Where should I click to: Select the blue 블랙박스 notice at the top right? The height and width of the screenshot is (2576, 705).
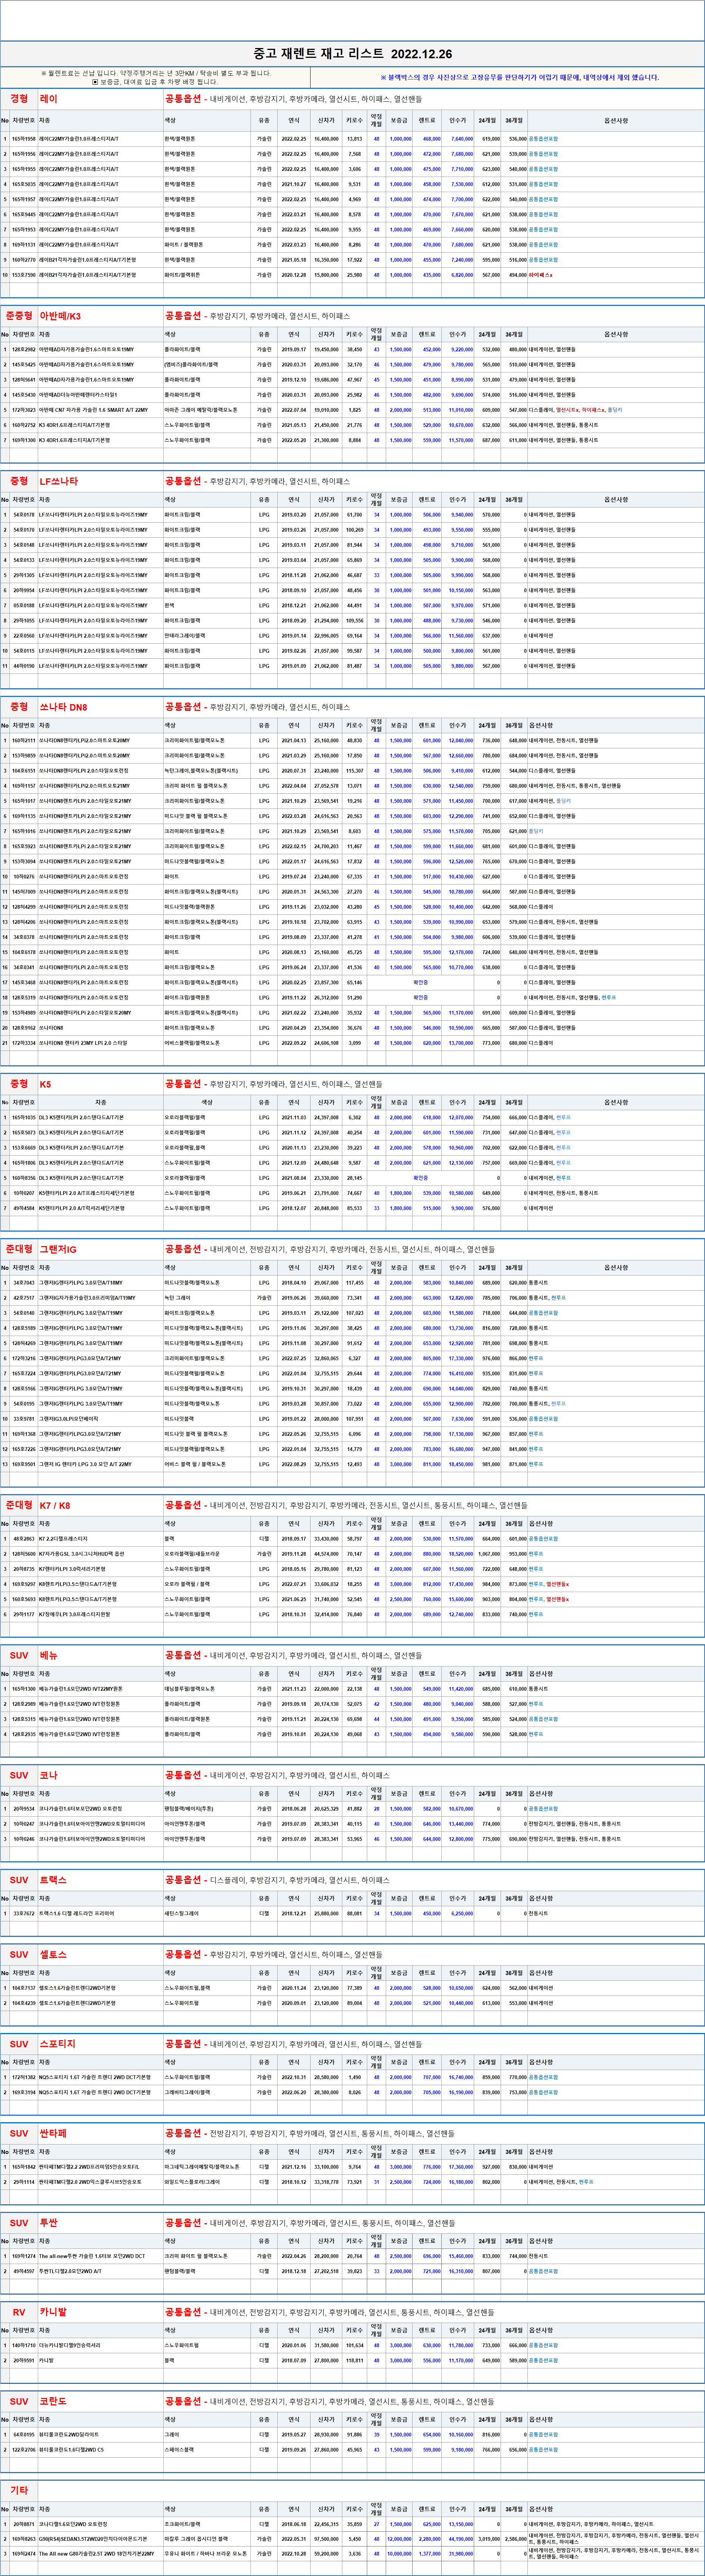tap(519, 77)
